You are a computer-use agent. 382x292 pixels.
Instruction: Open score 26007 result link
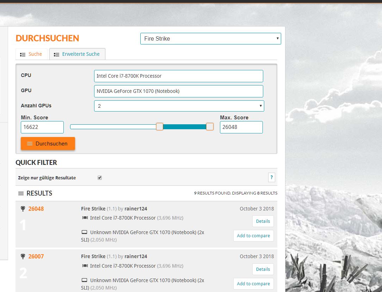pyautogui.click(x=36, y=256)
